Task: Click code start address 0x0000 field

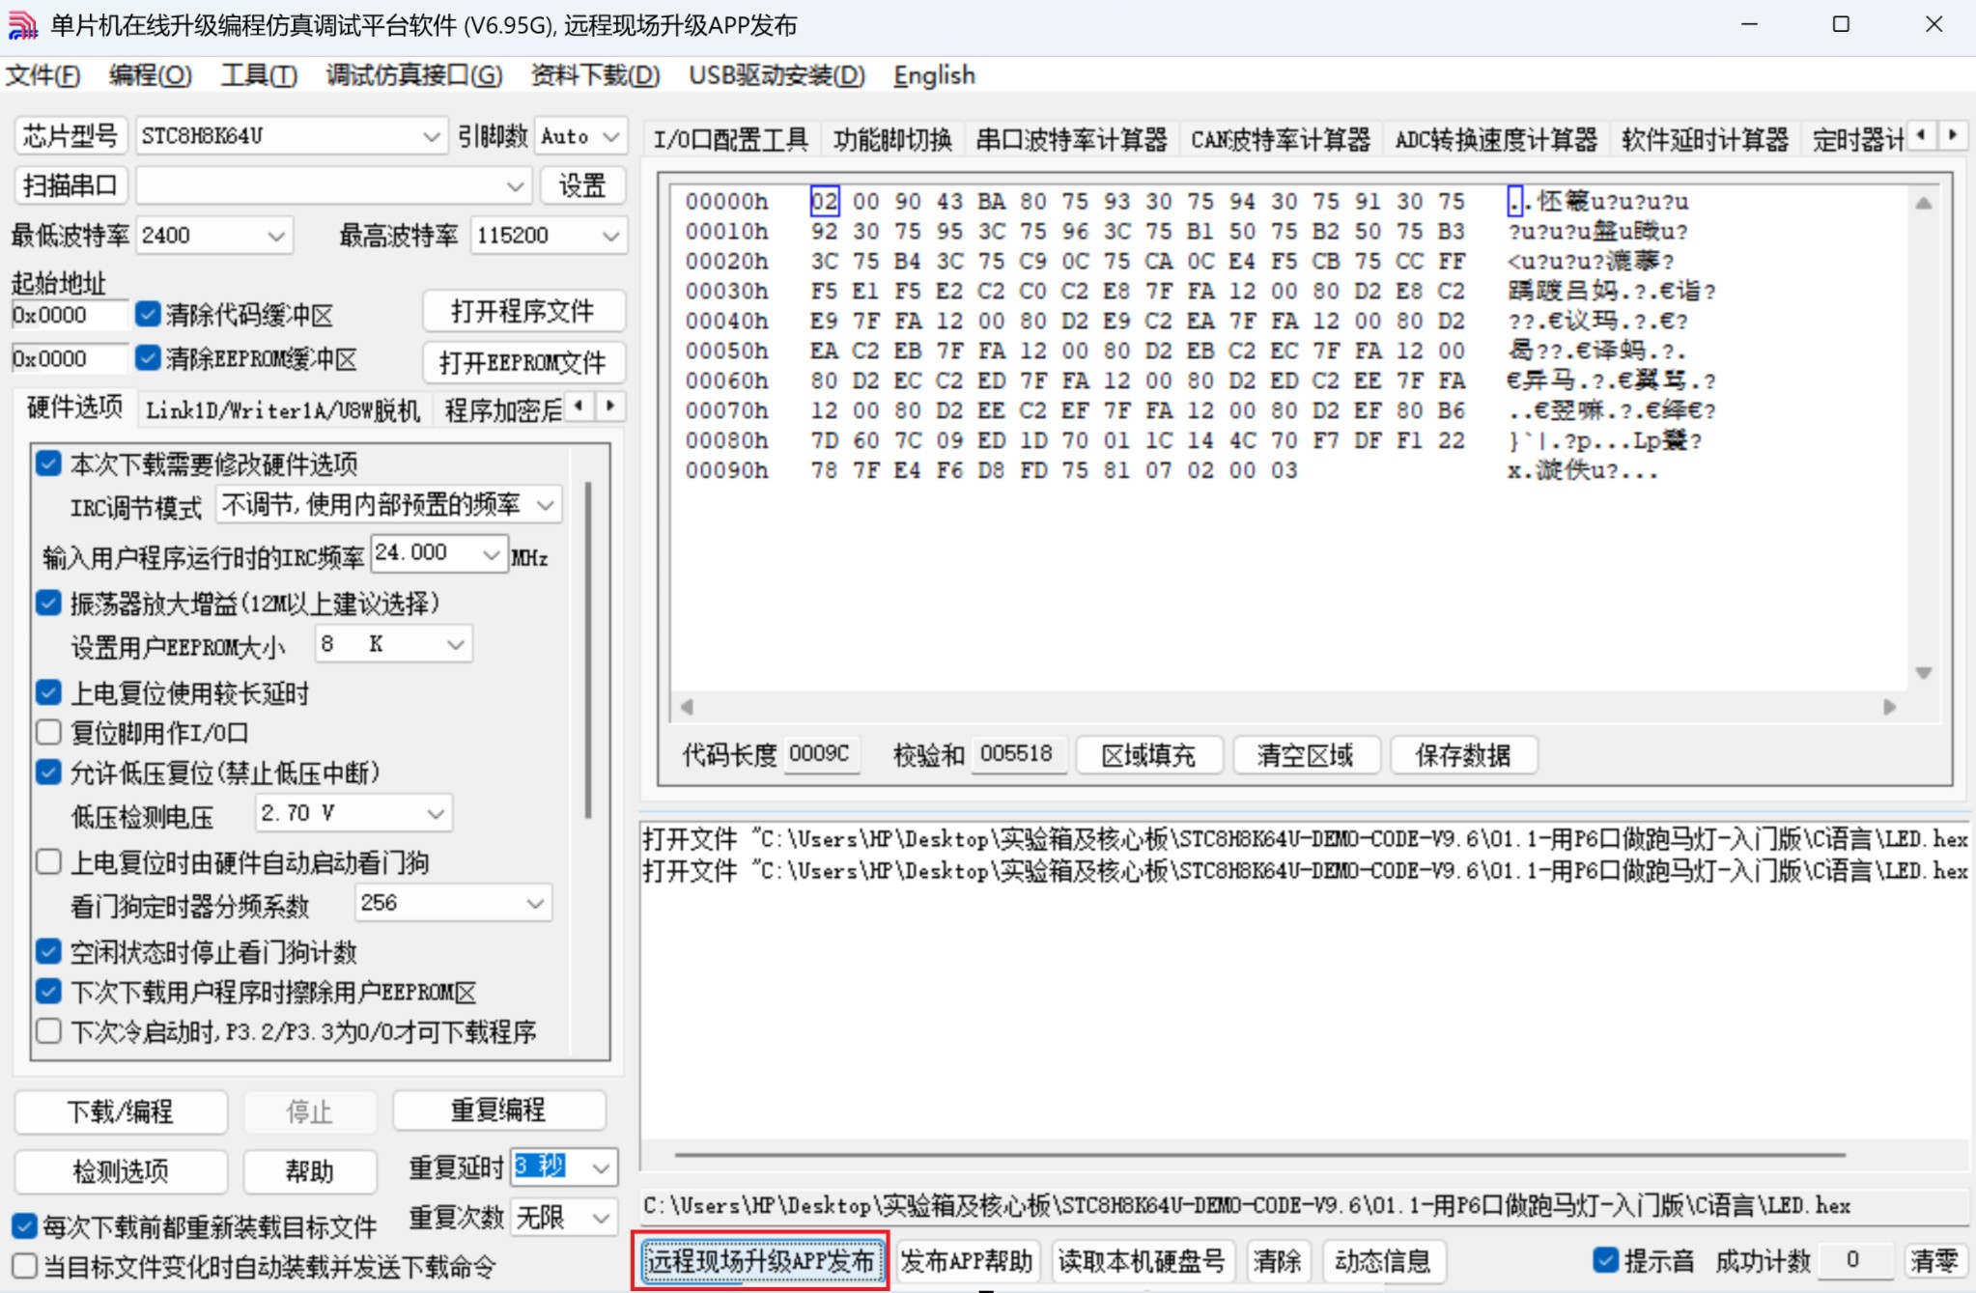Action: tap(68, 315)
